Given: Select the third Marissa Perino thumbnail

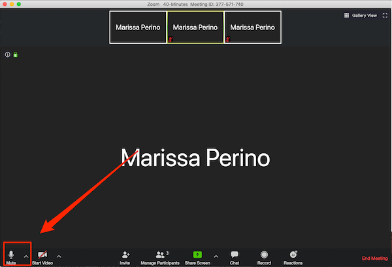Looking at the screenshot, I should pyautogui.click(x=252, y=28).
